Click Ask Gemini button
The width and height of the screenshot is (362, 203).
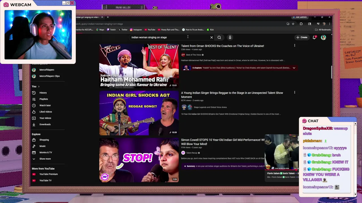tap(299, 17)
